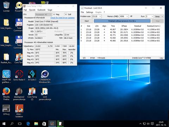
Task: Click Mag #2 max temperature 89°C
Action: point(64,59)
